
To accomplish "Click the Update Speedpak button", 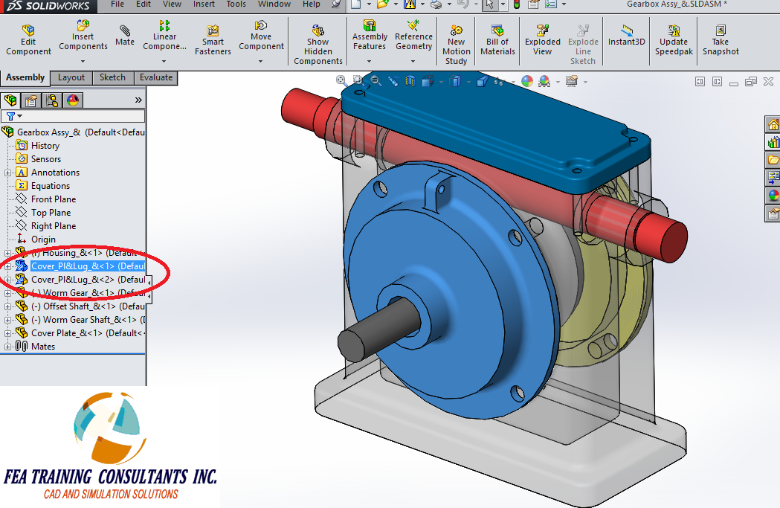I will pos(673,37).
